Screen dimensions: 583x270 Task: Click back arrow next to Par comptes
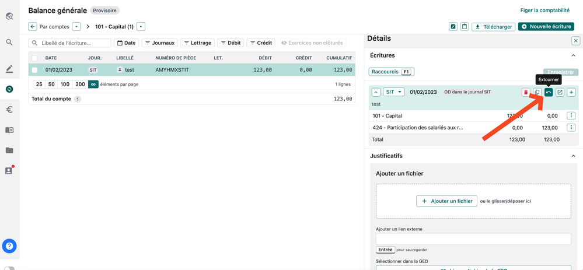coord(33,27)
